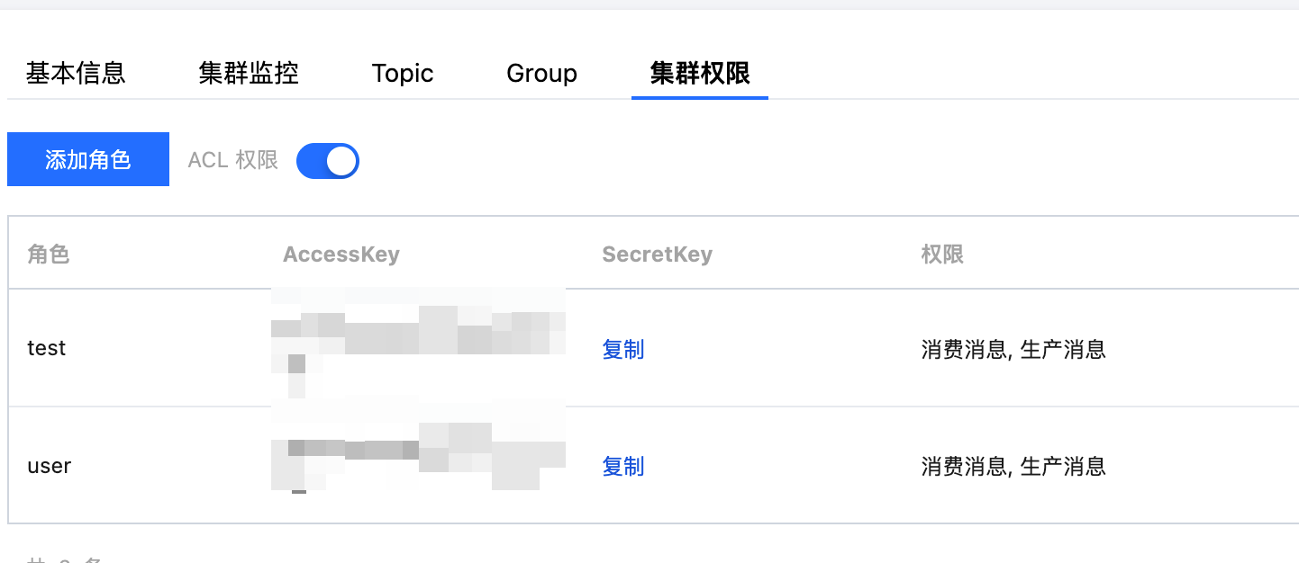Open the 基本信息 tab

click(76, 73)
